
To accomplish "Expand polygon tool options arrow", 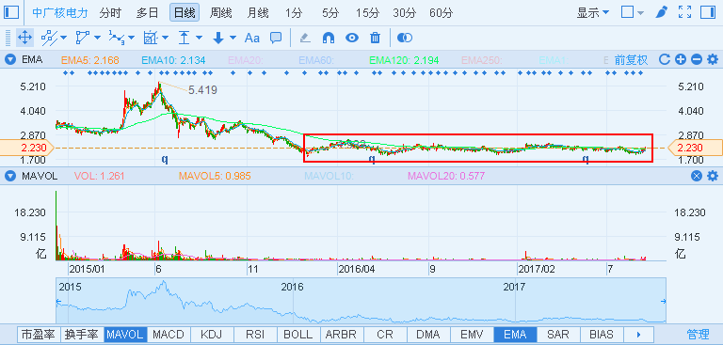I will click(x=97, y=38).
